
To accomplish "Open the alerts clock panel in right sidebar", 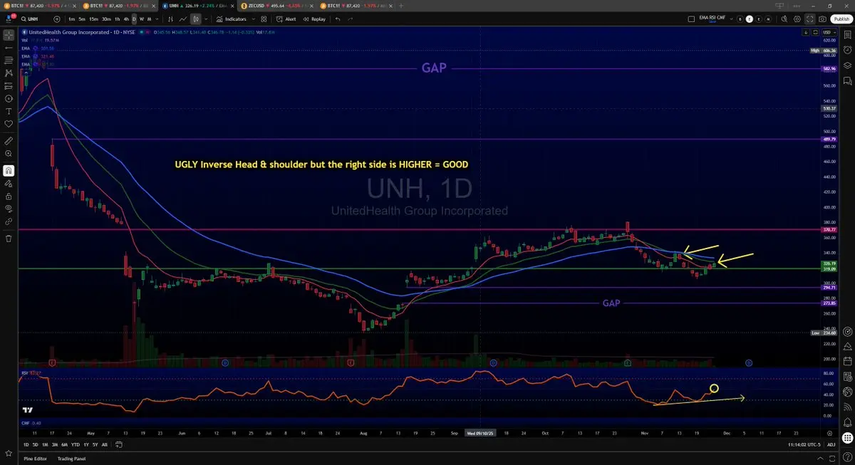I will [x=848, y=50].
